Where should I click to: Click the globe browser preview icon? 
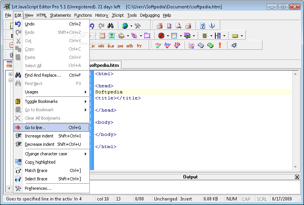coord(125,25)
